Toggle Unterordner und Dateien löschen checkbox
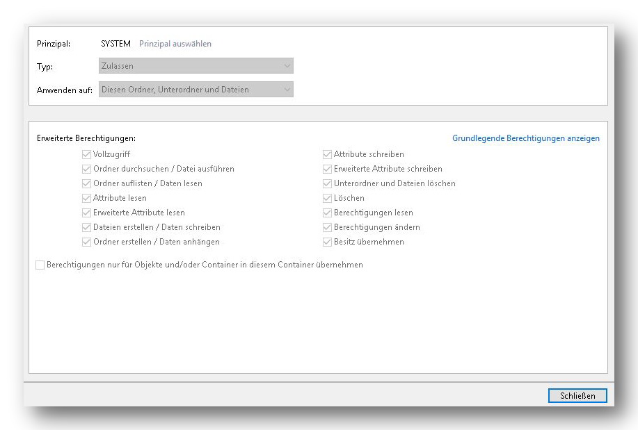Screen dimensions: 638x430 [x=327, y=183]
